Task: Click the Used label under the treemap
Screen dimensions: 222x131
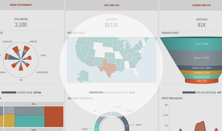Action: (x=33, y=129)
